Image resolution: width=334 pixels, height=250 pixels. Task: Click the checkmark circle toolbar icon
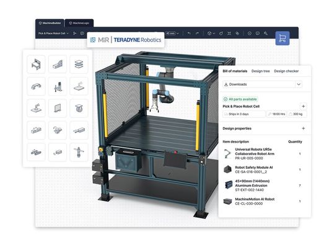tap(250, 33)
